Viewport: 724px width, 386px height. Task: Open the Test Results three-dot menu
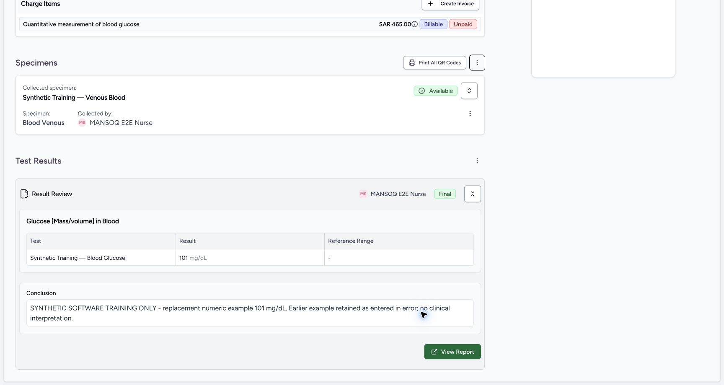(477, 161)
